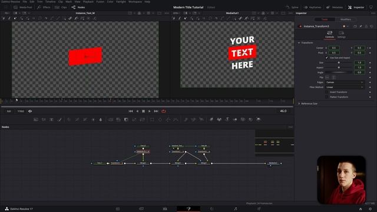Viewport: 377px width, 212px height.
Task: Enable Invert Transform checkbox
Action: click(327, 92)
